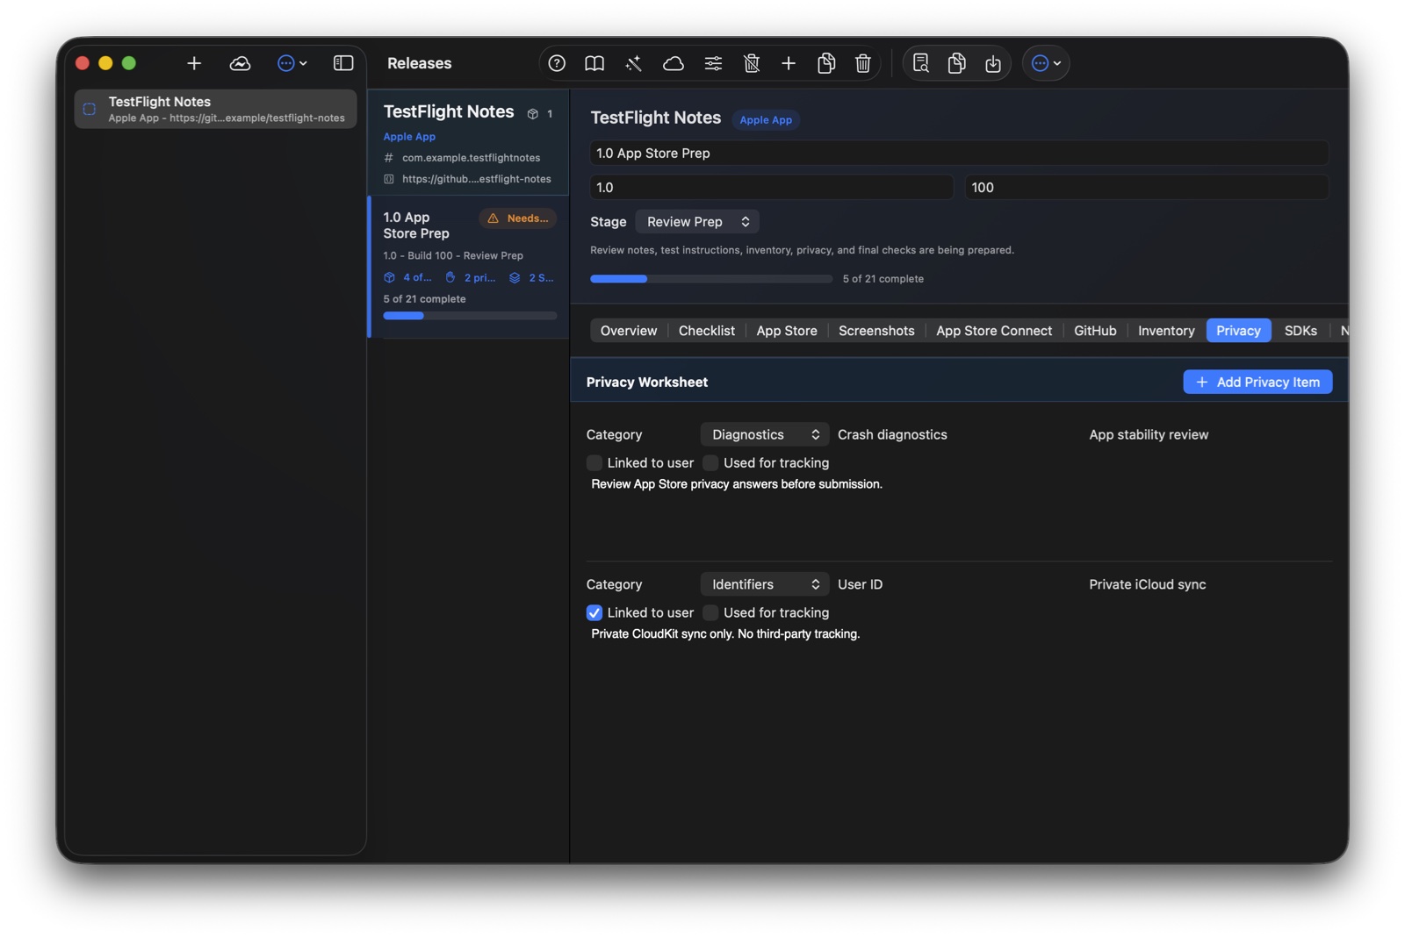Switch to the GitHub tab
Viewport: 1405px width, 937px height.
click(x=1095, y=331)
